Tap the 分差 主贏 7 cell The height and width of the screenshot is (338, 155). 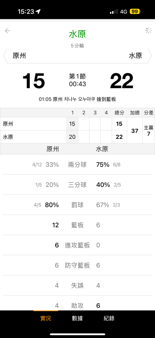[x=149, y=130]
